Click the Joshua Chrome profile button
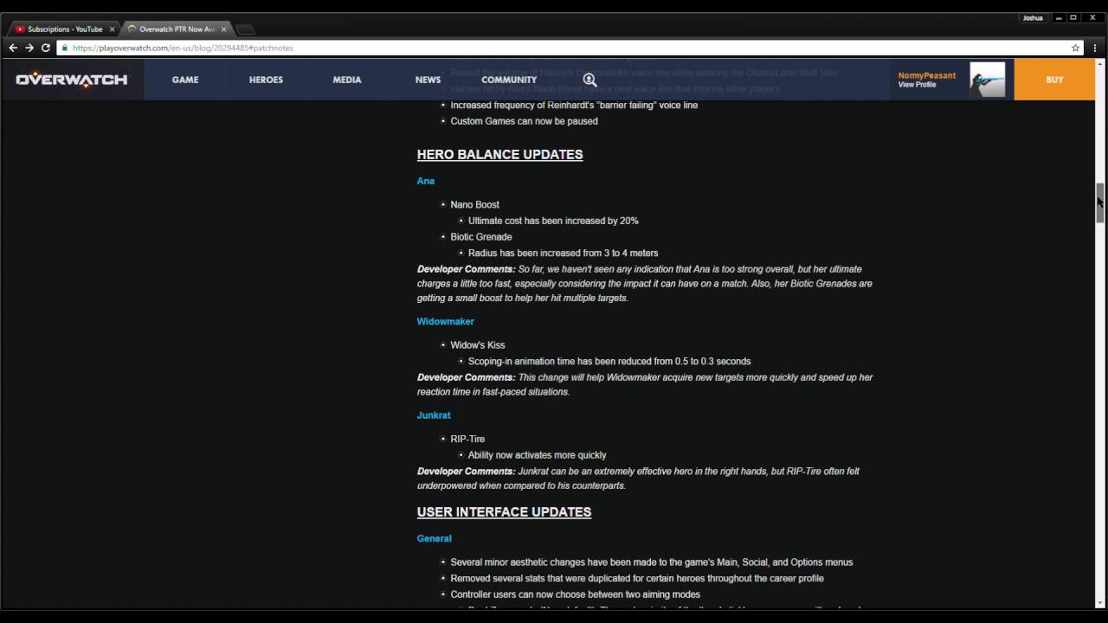 tap(1033, 17)
